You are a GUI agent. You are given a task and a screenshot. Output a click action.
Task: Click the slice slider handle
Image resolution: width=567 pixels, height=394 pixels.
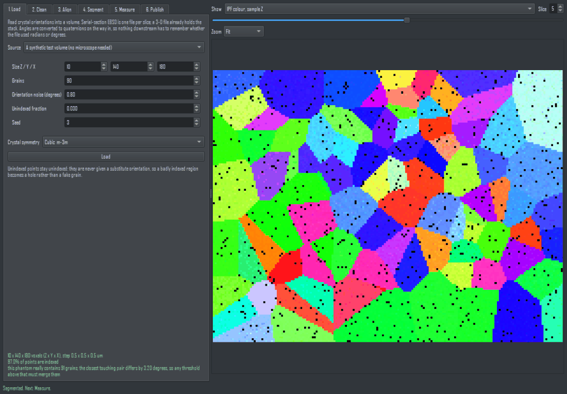tap(407, 20)
